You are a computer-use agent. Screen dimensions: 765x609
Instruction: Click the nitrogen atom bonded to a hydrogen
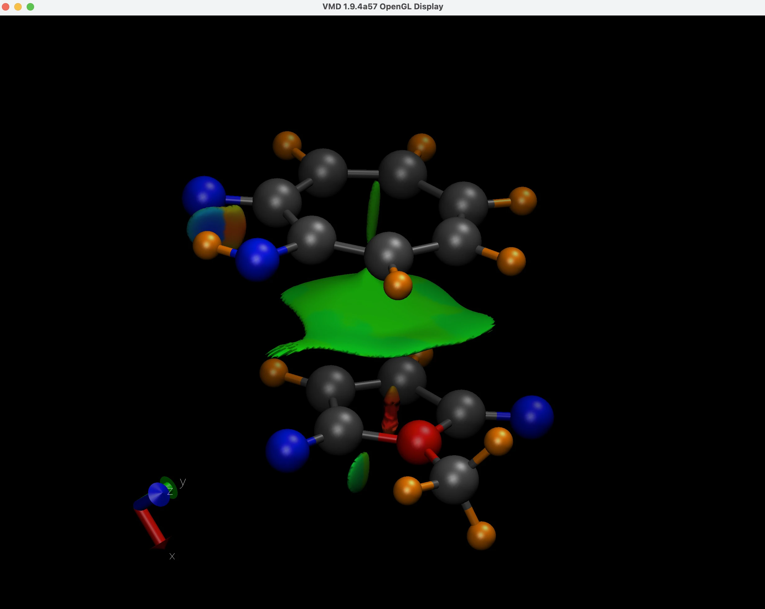coord(257,259)
